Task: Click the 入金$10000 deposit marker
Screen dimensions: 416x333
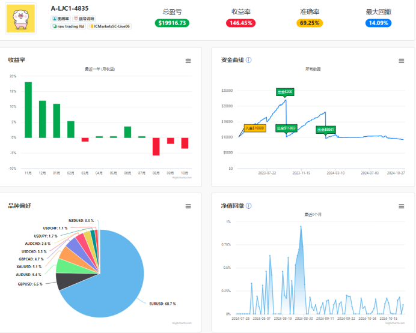Action: [255, 128]
